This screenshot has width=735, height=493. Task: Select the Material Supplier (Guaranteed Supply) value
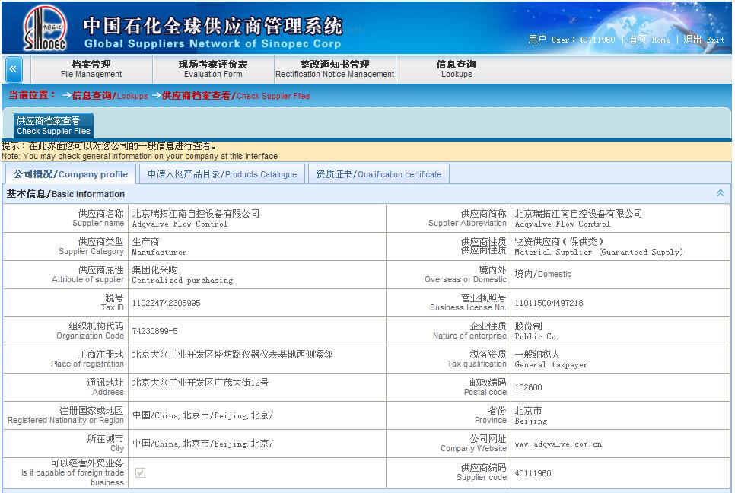click(x=599, y=247)
